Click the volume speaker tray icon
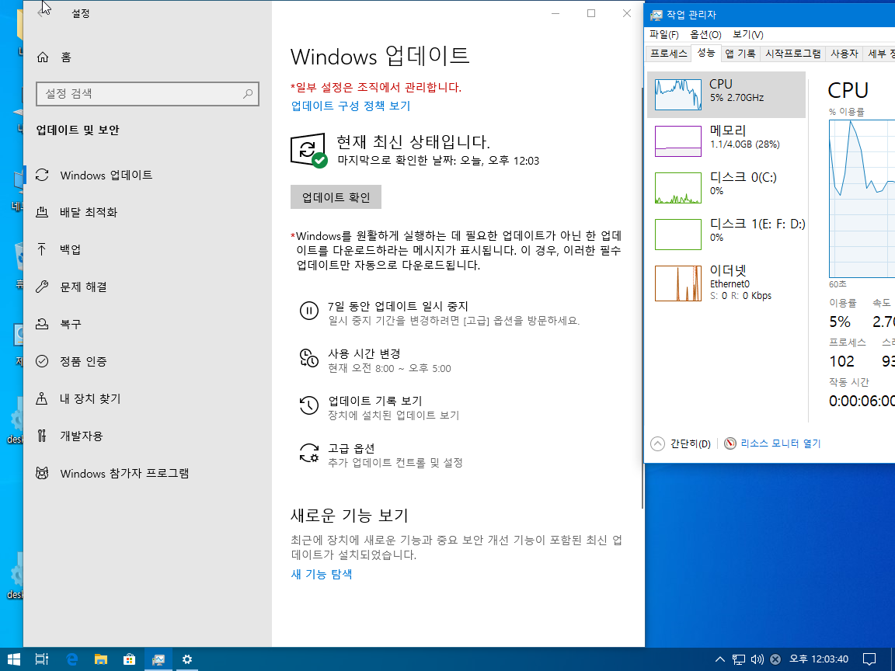Viewport: 895px width, 671px height. tap(757, 659)
